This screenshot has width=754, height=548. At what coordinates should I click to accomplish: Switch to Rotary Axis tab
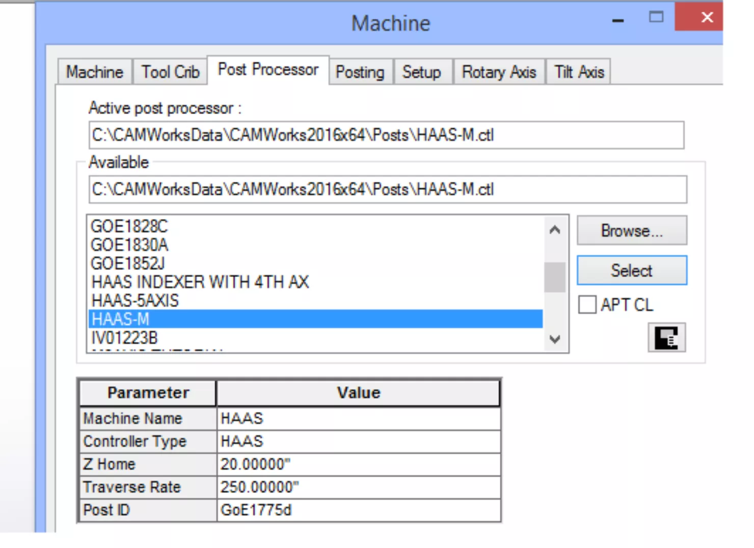[x=499, y=72]
